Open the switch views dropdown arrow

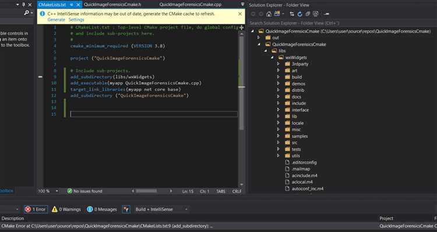point(283,13)
